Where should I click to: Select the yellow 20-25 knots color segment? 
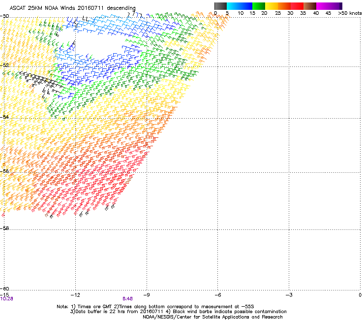point(272,6)
